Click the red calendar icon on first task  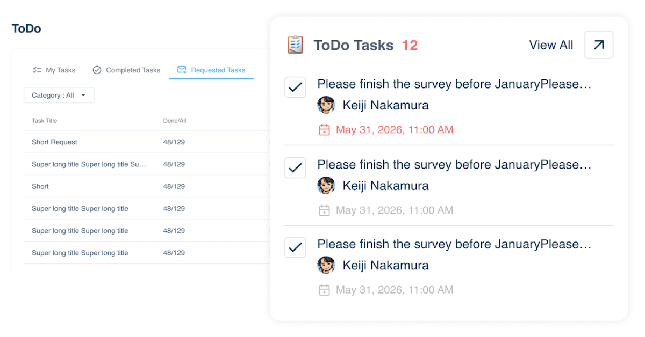click(324, 130)
